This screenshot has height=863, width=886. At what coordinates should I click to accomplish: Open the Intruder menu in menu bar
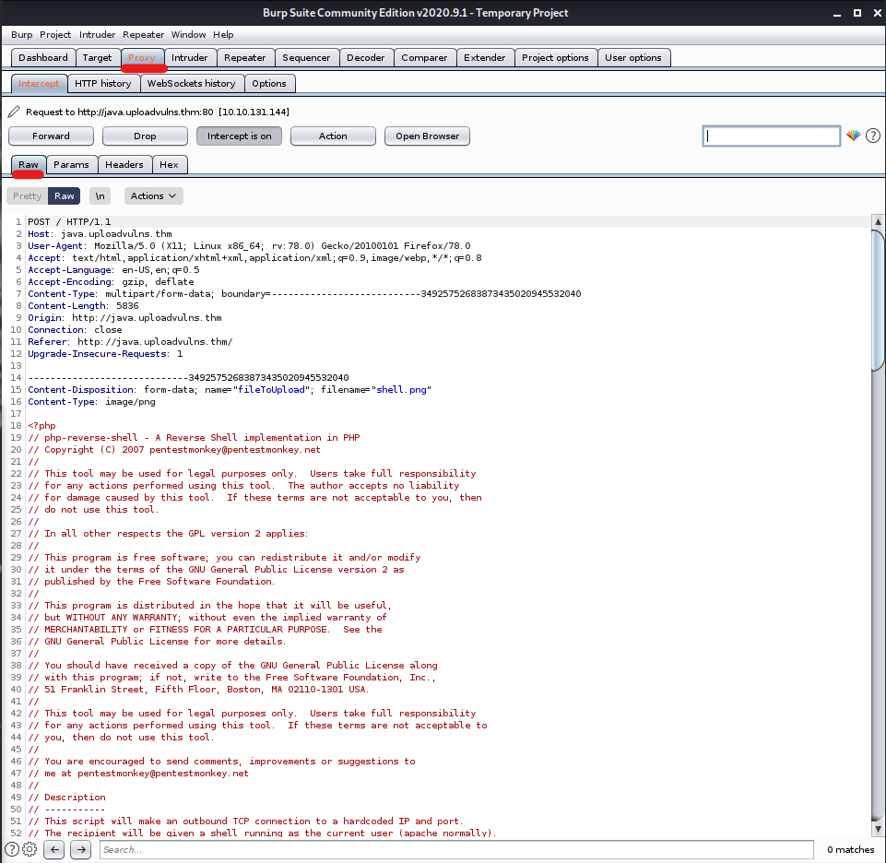[97, 34]
